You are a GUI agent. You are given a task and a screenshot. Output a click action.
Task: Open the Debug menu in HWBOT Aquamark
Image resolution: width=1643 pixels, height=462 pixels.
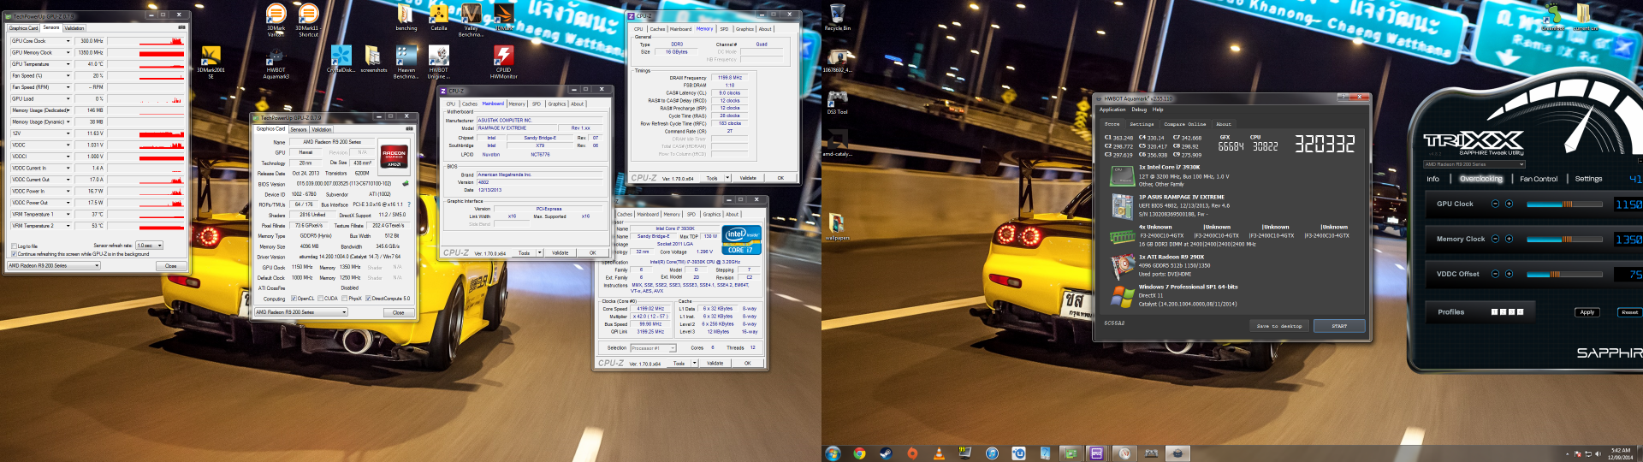pyautogui.click(x=1139, y=110)
